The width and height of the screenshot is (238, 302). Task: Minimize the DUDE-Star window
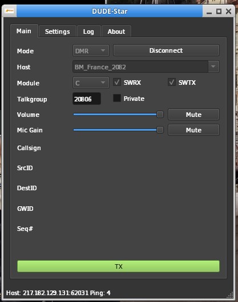click(x=209, y=11)
